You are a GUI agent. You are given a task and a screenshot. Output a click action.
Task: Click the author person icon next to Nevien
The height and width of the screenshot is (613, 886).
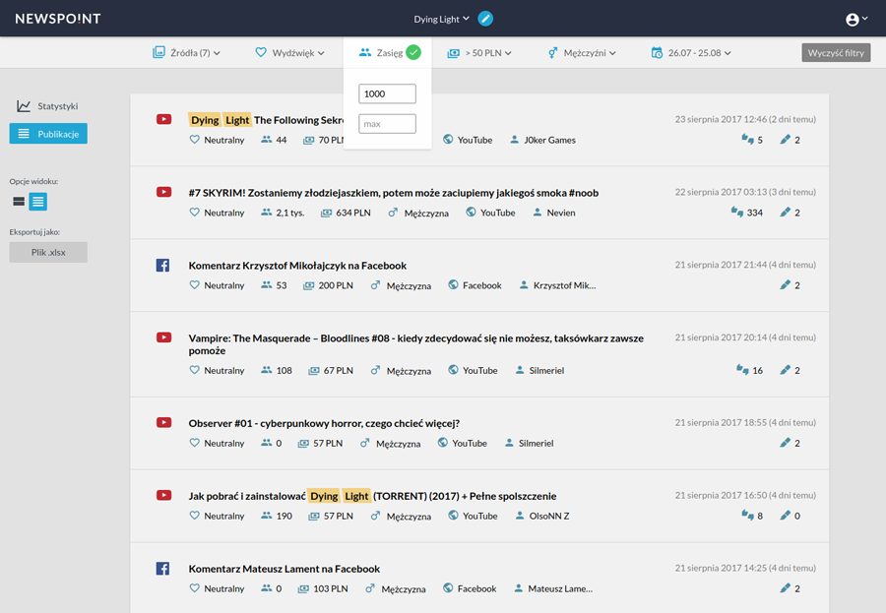538,212
